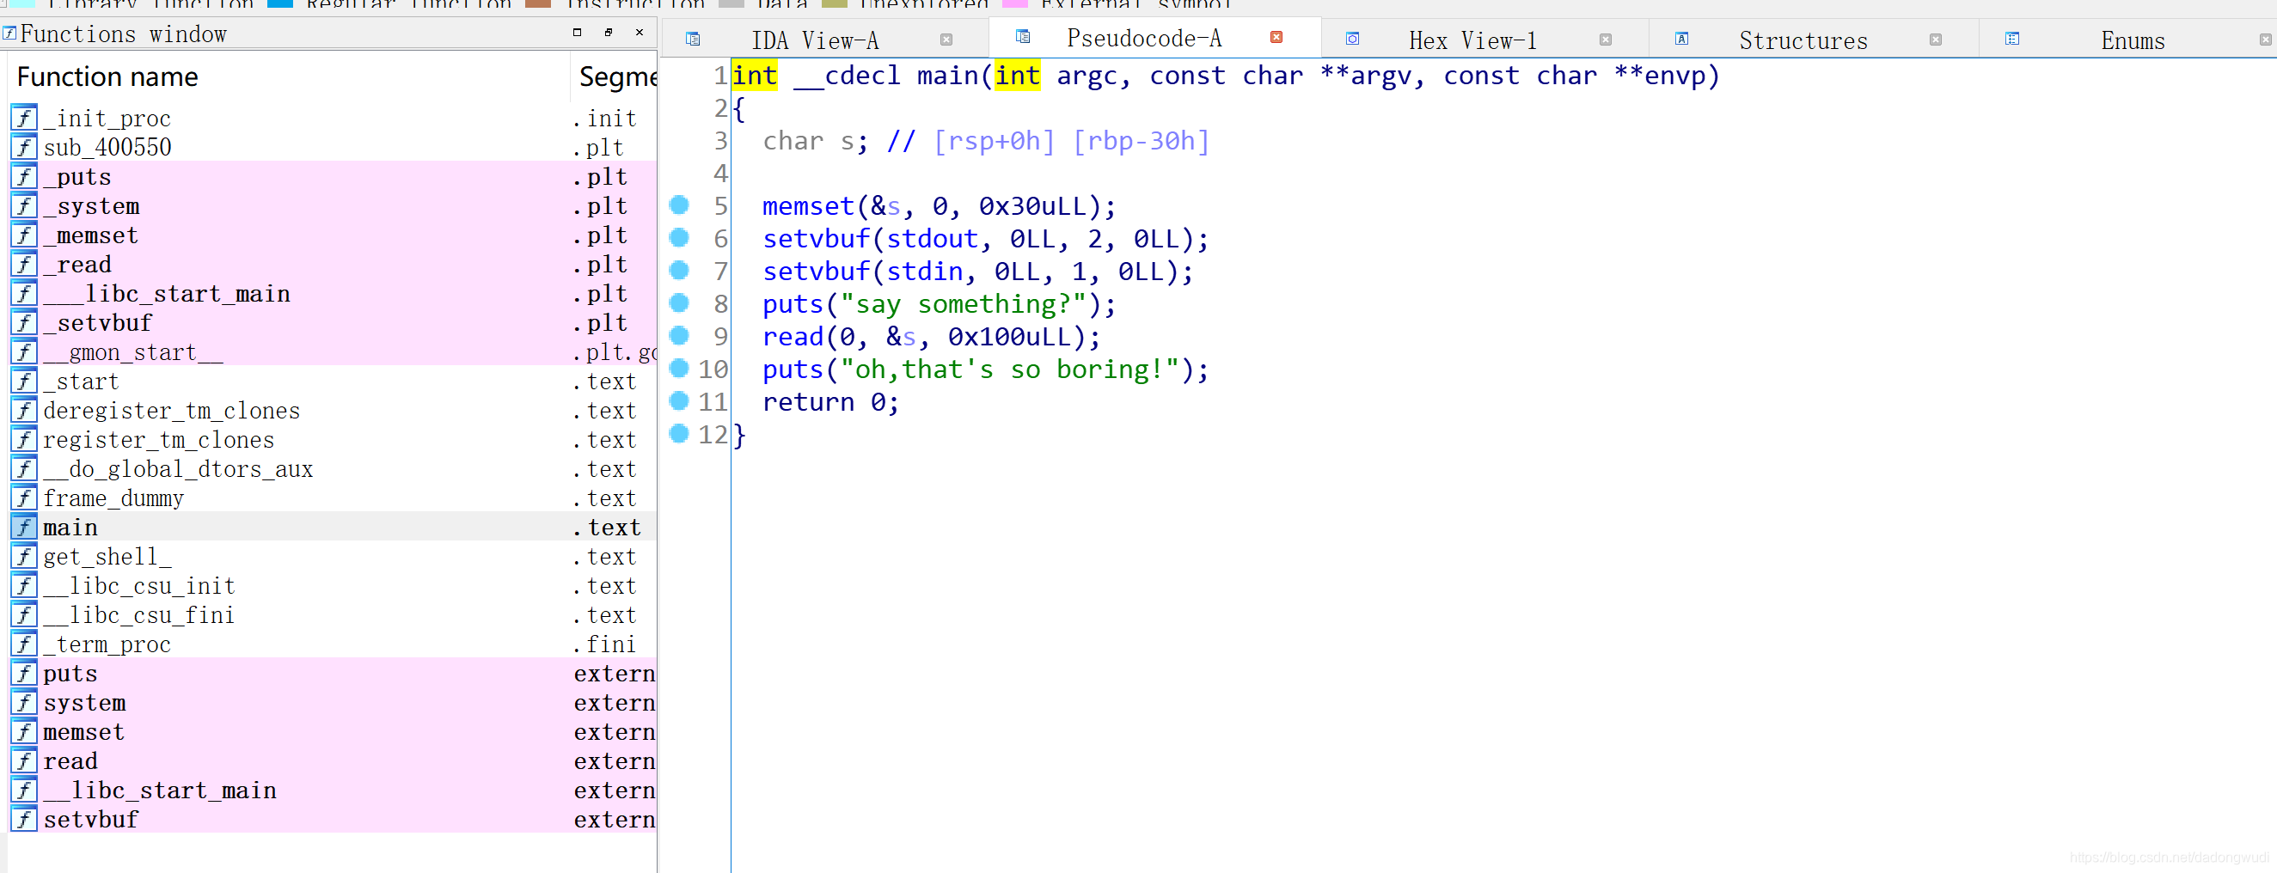The height and width of the screenshot is (873, 2277).
Task: Close the Structures tab
Action: coord(1935,40)
